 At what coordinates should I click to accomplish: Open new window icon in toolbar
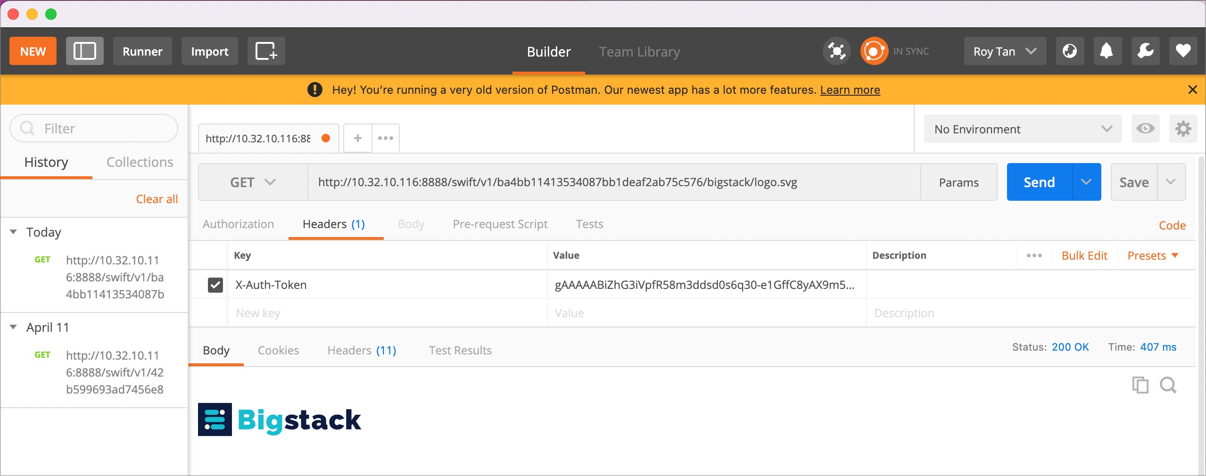tap(266, 51)
